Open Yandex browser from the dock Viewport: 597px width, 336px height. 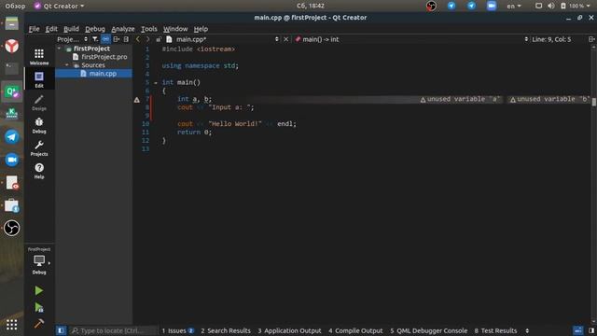[x=12, y=46]
